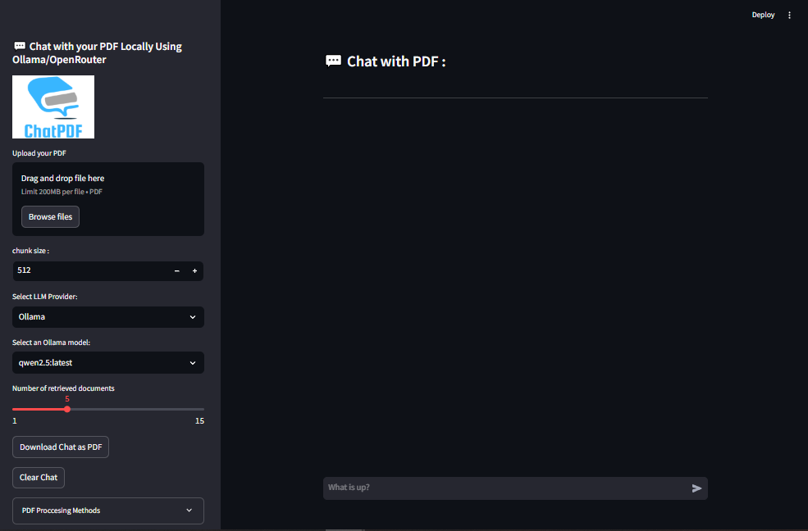
Task: Click the sidebar title 'Chat with your PDF Locally'
Action: coord(98,53)
